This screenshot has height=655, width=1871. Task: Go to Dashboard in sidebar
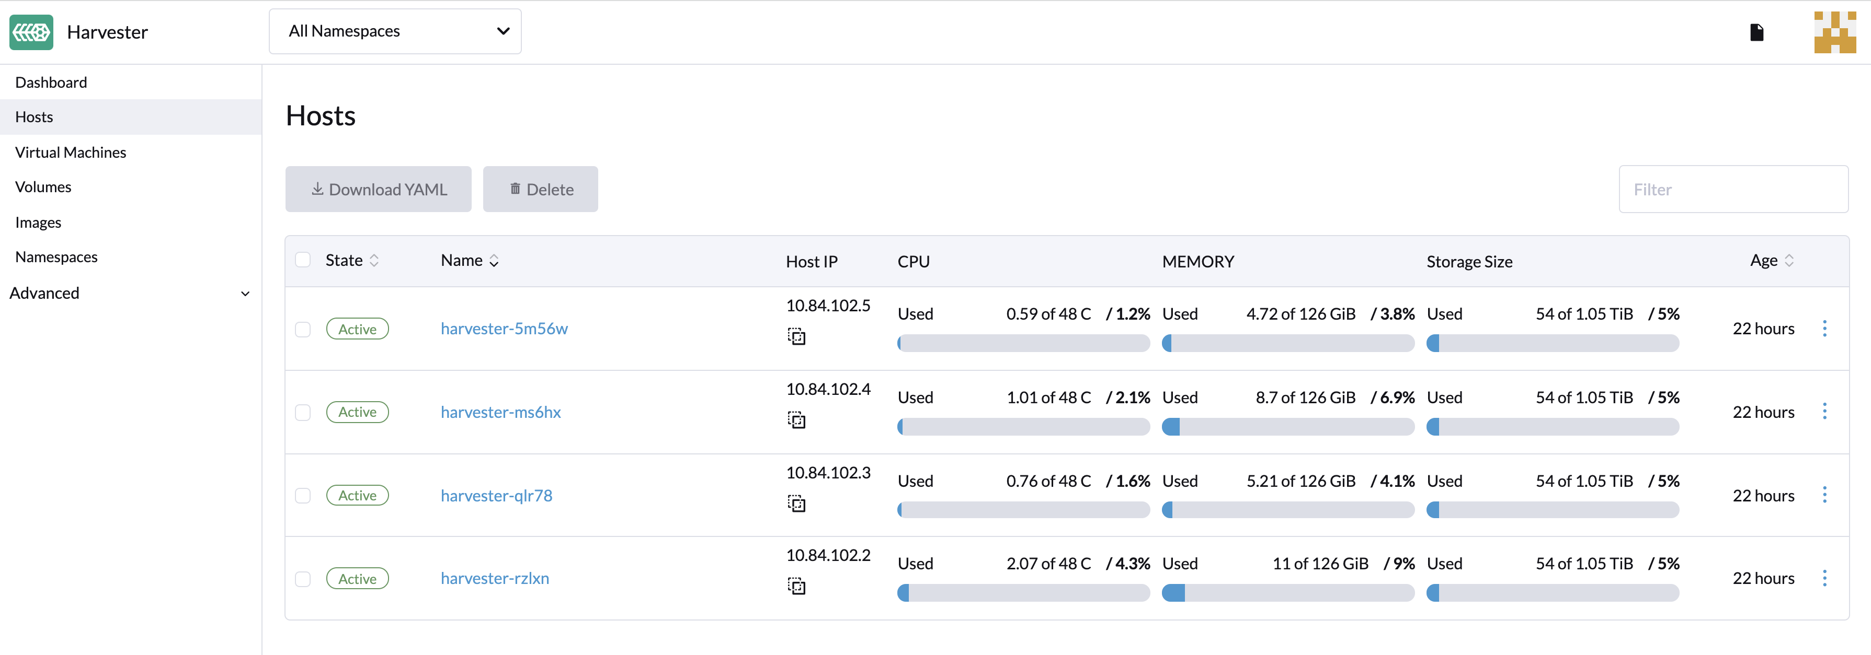pos(131,82)
